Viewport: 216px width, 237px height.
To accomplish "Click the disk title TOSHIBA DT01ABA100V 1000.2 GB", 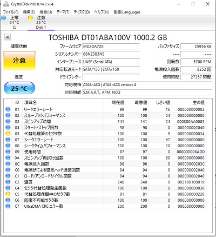I will click(x=108, y=37).
